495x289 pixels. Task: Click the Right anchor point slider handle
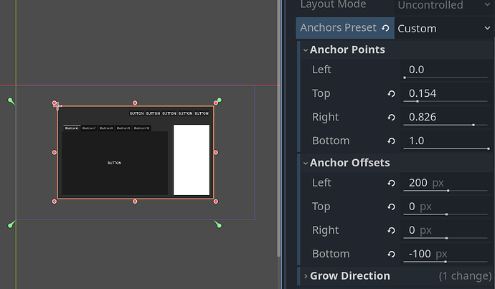coord(473,125)
